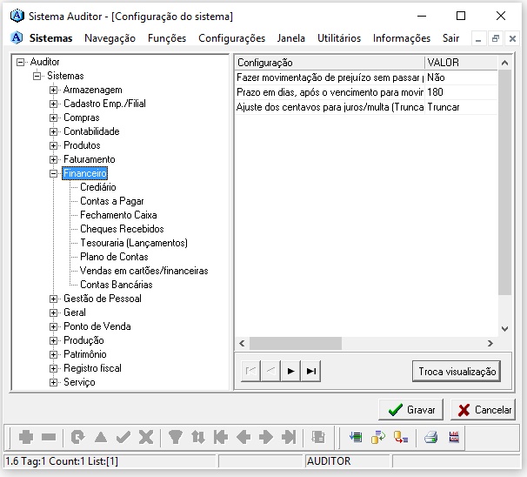The height and width of the screenshot is (477, 527).
Task: Click the gray grid-sheet toolbar icon
Action: pyautogui.click(x=318, y=437)
